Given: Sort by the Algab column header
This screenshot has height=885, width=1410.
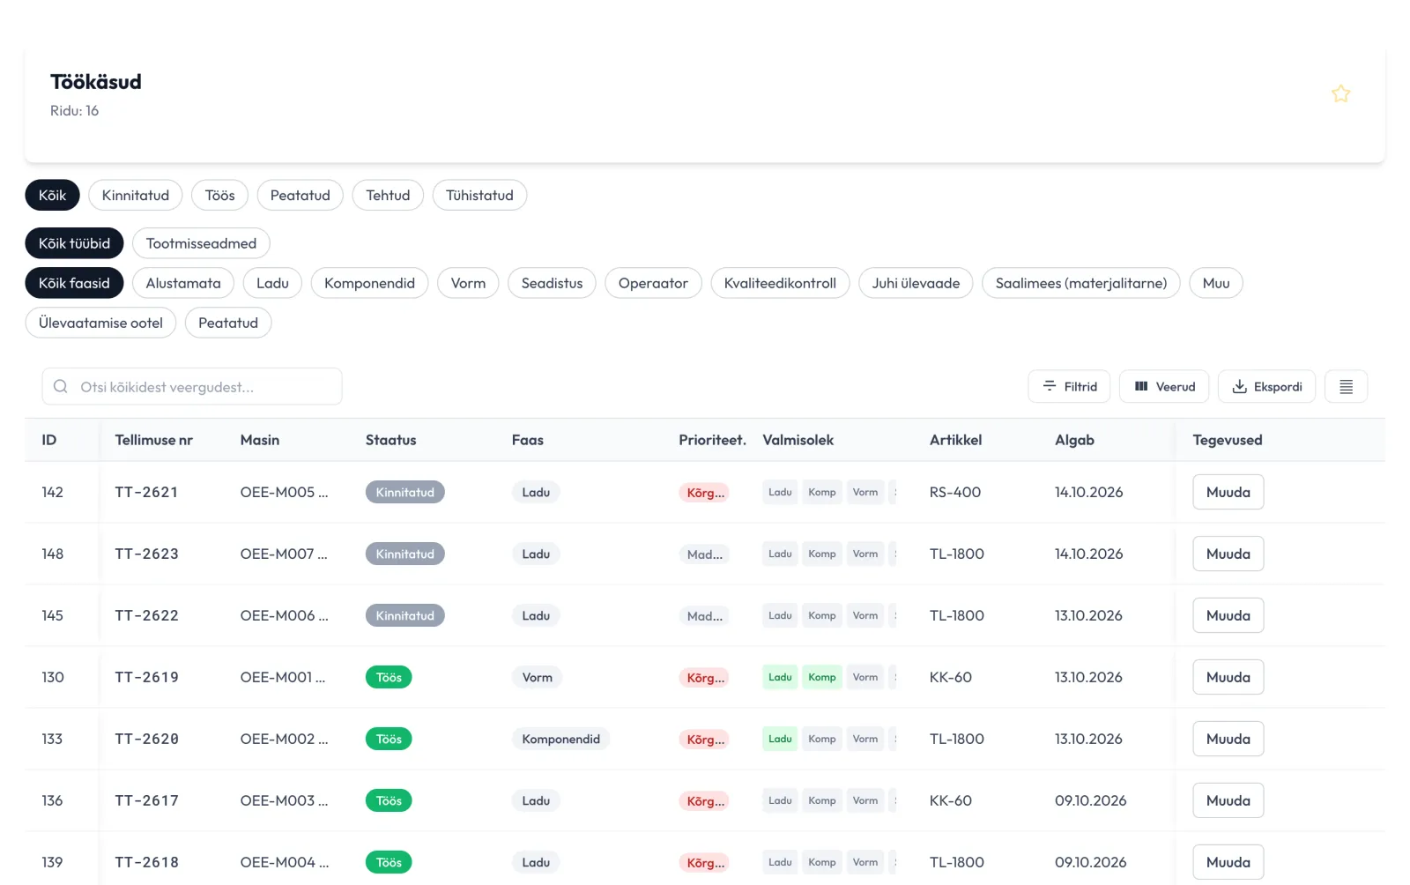Looking at the screenshot, I should point(1074,440).
